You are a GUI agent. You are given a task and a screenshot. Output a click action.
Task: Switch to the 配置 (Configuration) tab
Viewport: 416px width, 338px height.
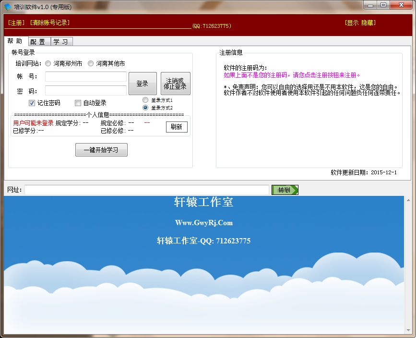[38, 41]
